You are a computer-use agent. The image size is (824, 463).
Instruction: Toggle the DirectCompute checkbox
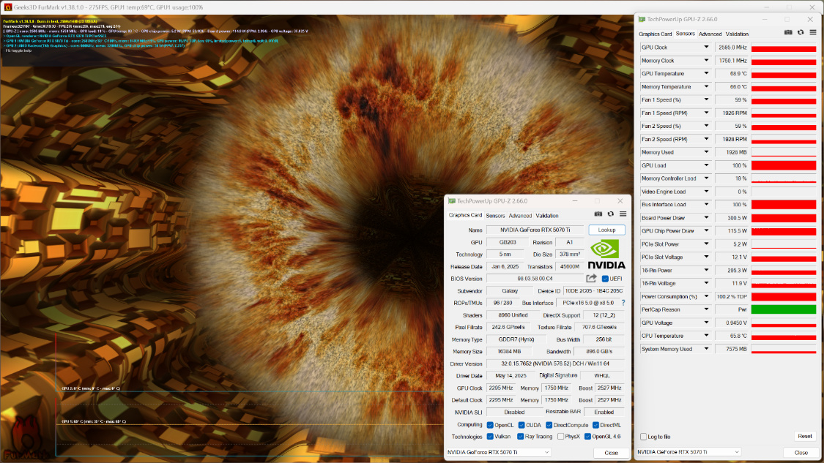549,425
